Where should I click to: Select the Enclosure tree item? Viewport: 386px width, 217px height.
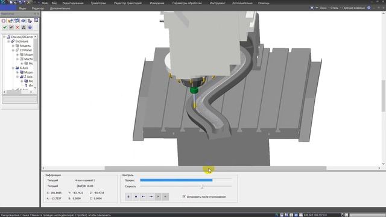click(22, 42)
